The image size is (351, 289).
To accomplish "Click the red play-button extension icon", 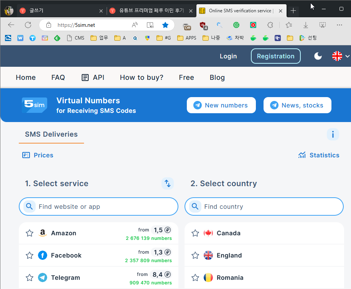I will pyautogui.click(x=253, y=25).
